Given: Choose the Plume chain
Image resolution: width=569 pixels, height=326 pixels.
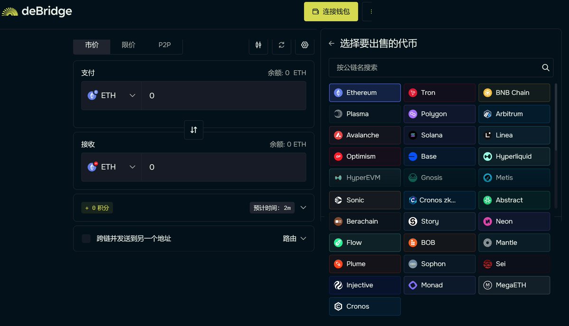Looking at the screenshot, I should point(365,264).
